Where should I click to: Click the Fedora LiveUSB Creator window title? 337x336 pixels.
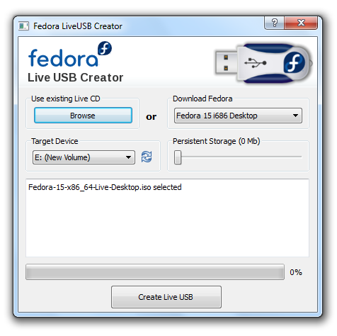pos(78,26)
